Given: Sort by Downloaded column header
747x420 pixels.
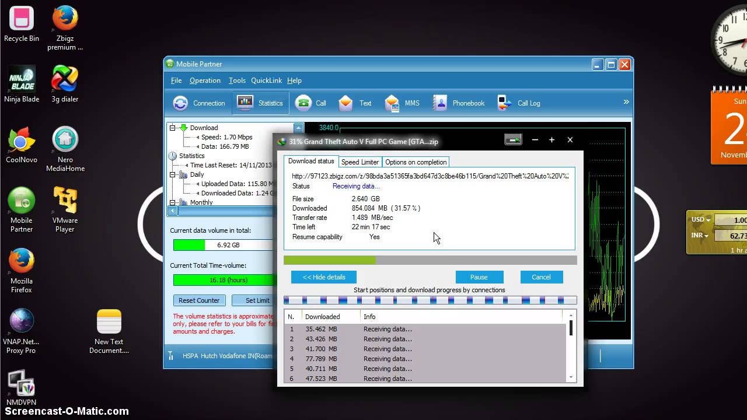Looking at the screenshot, I should tap(330, 317).
